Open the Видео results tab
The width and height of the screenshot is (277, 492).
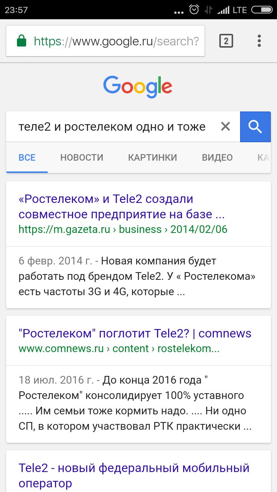[x=217, y=158]
